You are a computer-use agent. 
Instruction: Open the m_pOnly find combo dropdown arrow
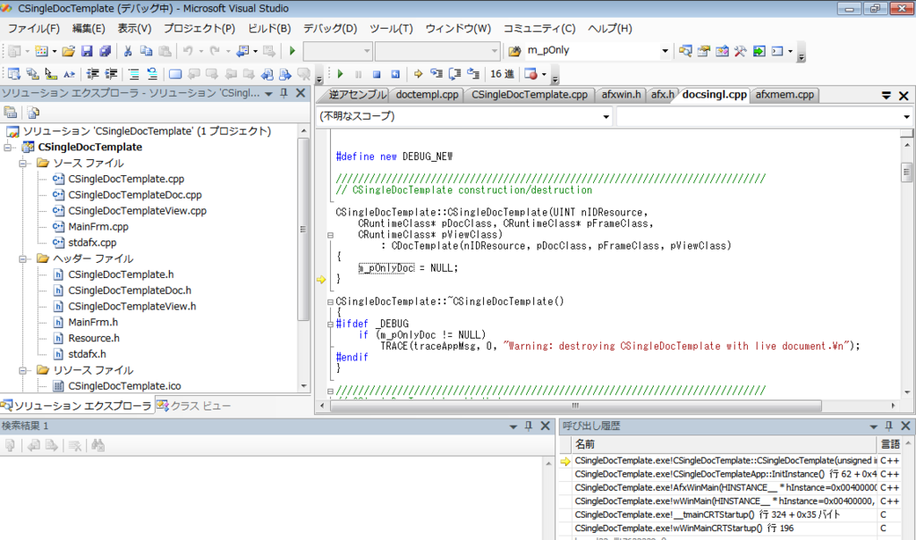665,51
